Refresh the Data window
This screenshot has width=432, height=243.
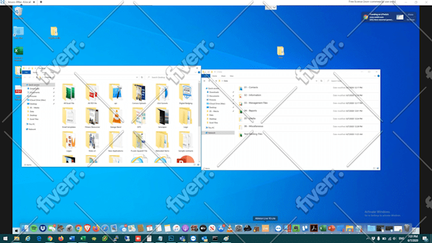click(321, 81)
